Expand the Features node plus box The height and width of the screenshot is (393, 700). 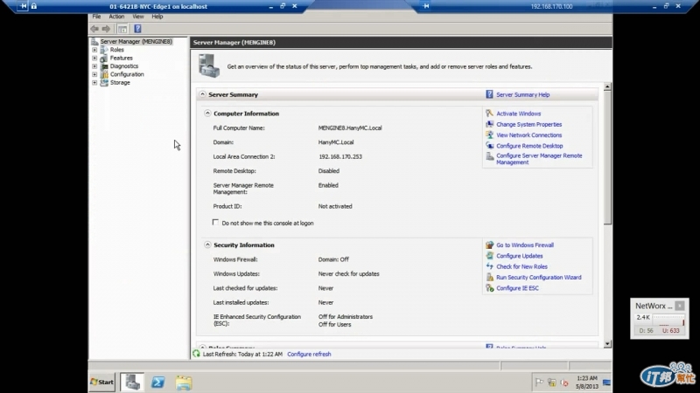(94, 58)
